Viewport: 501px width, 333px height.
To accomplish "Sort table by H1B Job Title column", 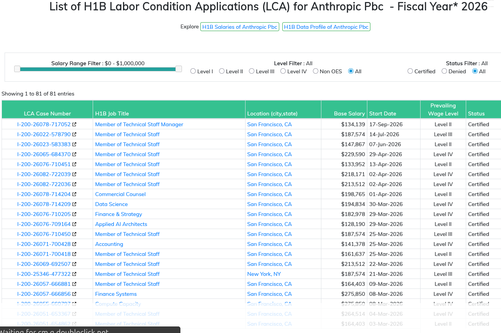I will click(169, 110).
